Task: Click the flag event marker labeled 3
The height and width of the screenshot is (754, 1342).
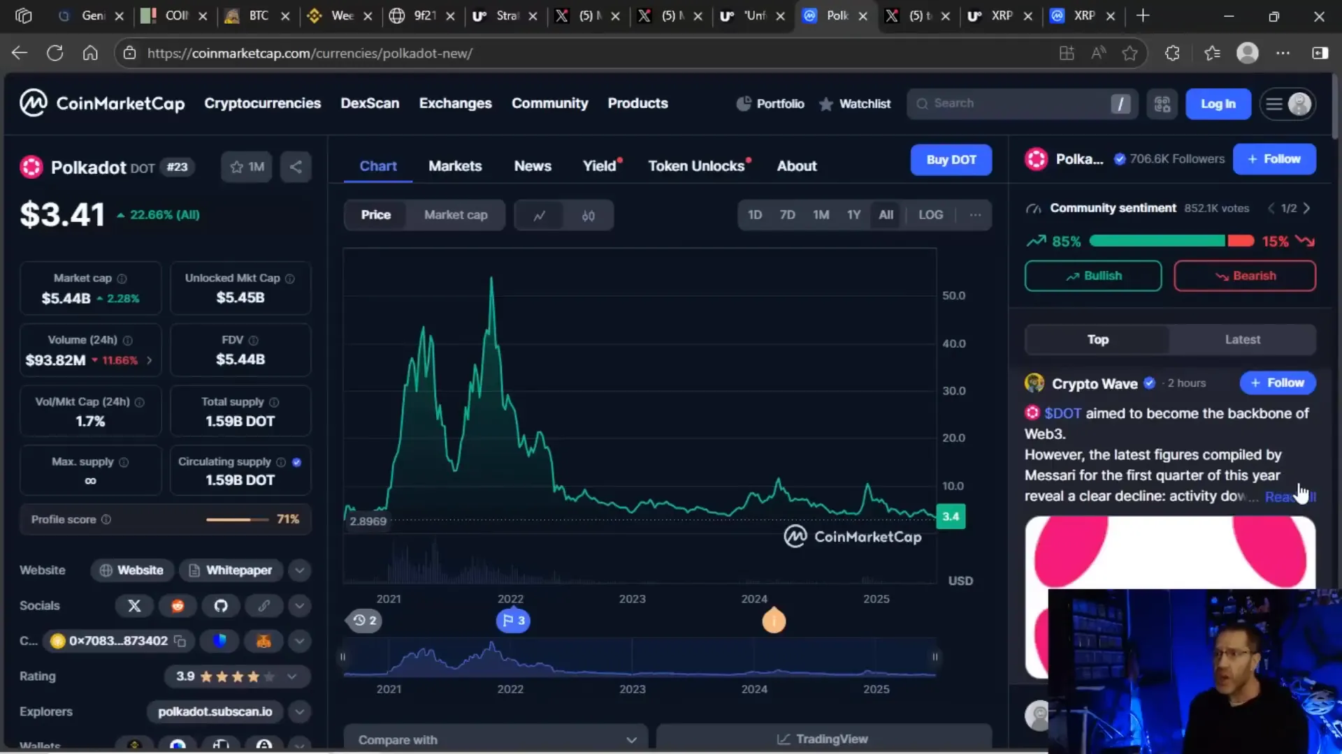Action: click(513, 621)
